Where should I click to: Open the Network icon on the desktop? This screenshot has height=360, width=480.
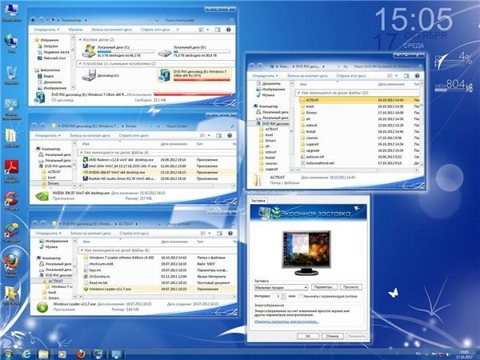(11, 43)
